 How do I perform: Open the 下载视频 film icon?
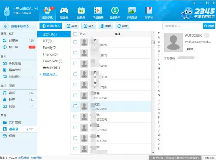click(98, 10)
